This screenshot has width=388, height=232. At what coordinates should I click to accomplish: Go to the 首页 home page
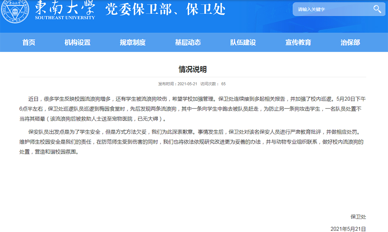[29, 43]
